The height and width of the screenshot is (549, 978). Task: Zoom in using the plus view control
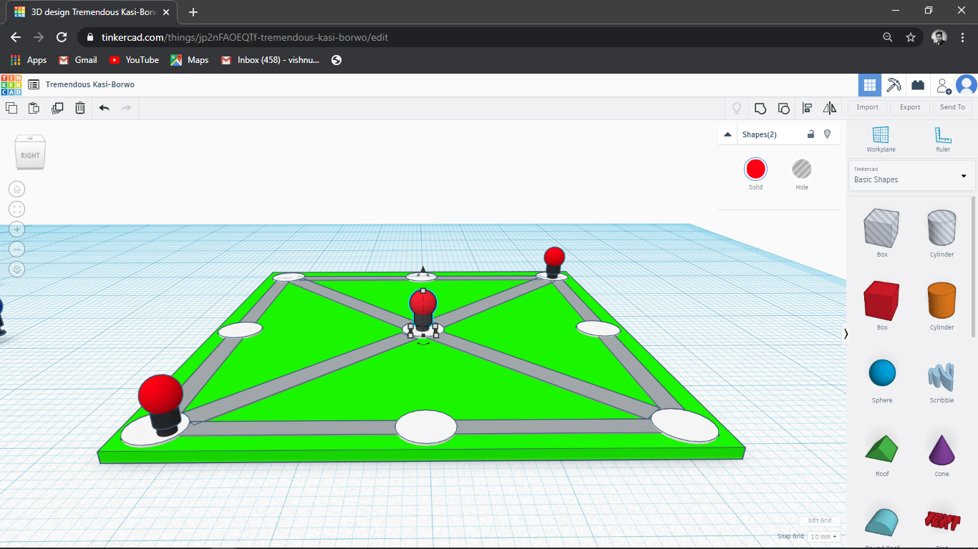[x=17, y=229]
